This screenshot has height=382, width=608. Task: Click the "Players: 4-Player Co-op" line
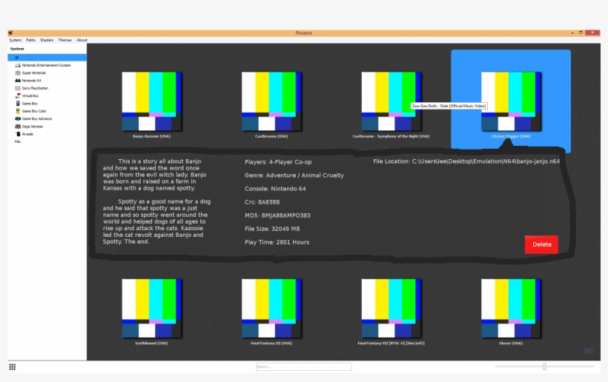(278, 162)
